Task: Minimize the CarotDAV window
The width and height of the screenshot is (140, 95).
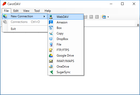Action: [111, 4]
